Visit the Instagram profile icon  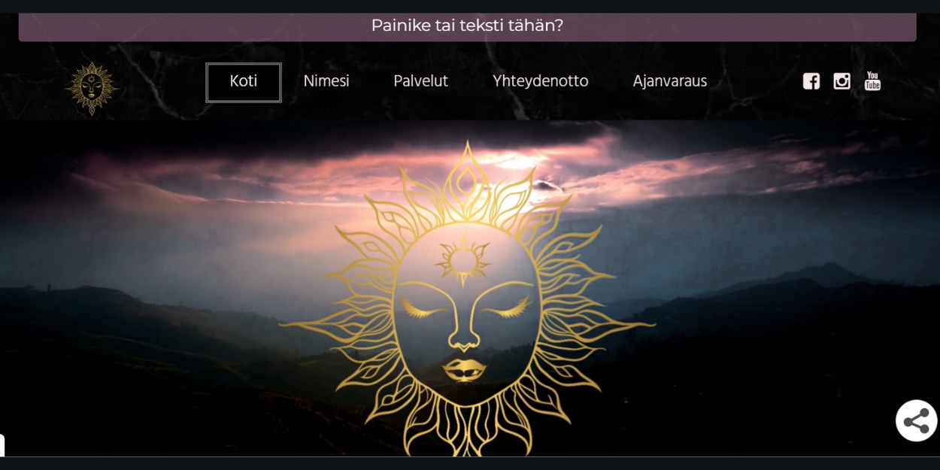(x=841, y=81)
